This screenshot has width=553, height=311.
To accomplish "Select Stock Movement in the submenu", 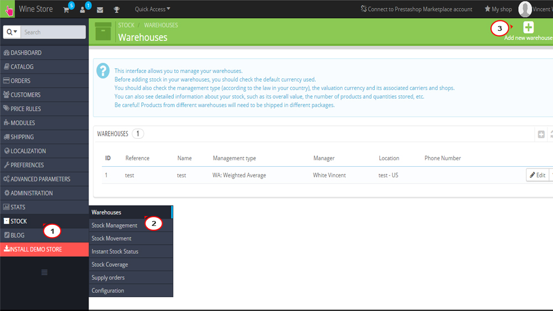I will point(131,239).
